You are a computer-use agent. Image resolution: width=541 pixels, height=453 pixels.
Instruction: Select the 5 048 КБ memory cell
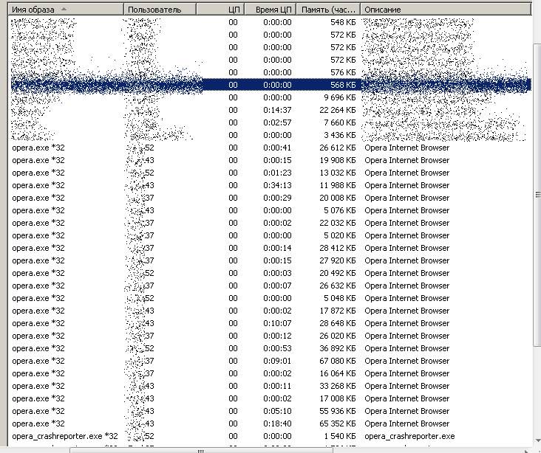click(340, 298)
